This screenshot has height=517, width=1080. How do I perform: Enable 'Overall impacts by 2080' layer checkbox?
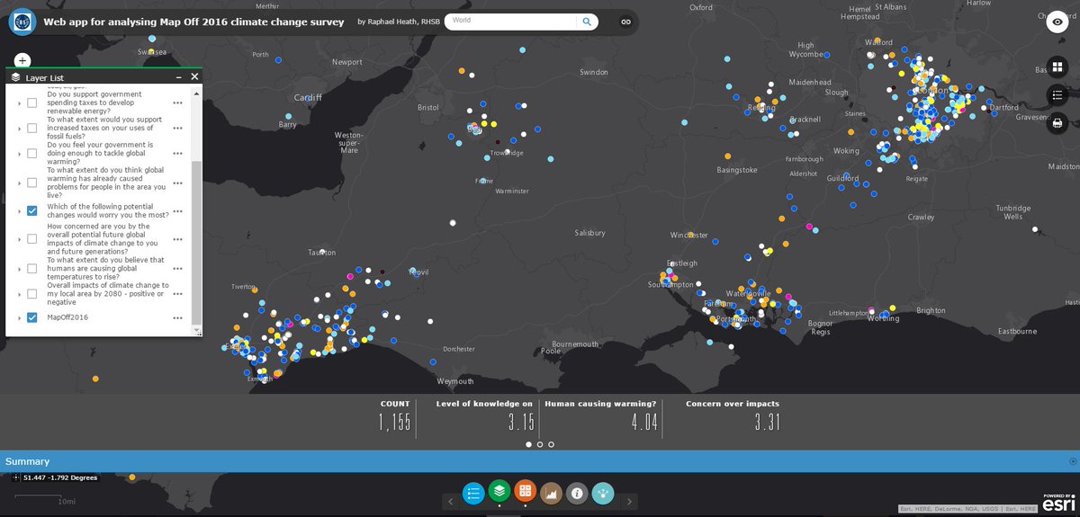[31, 293]
